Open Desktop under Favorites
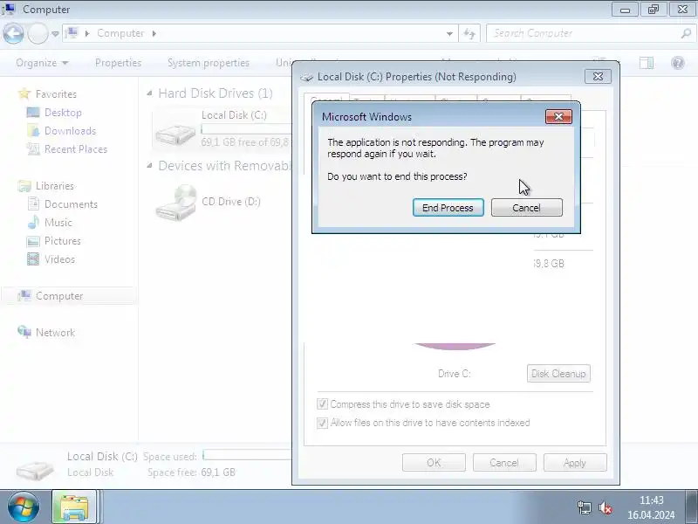Viewport: 698px width, 524px height. click(63, 113)
